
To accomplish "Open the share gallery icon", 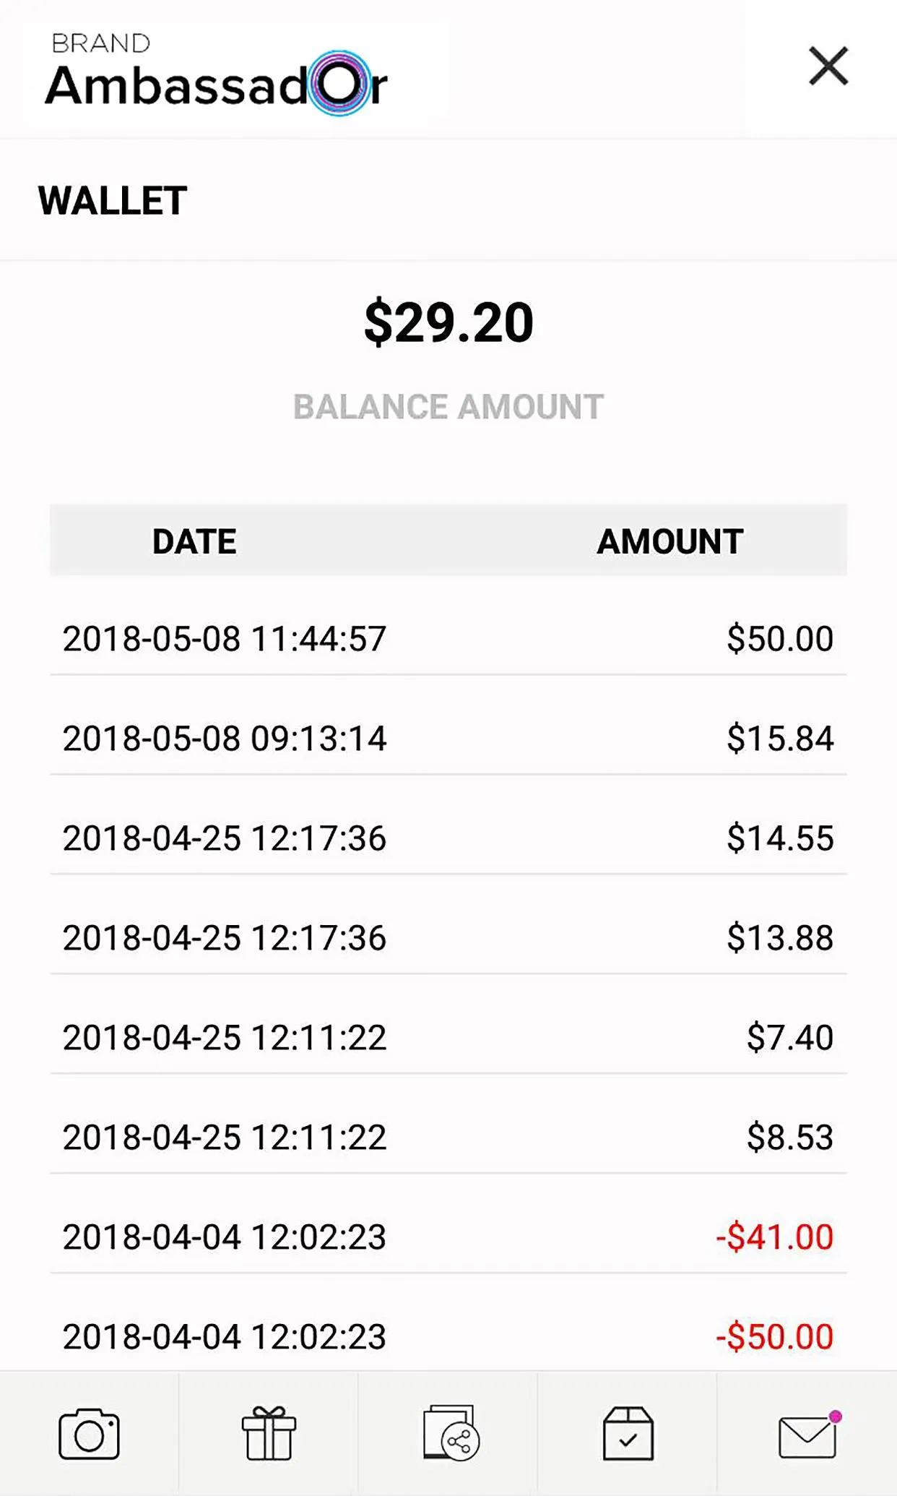I will (x=451, y=1434).
